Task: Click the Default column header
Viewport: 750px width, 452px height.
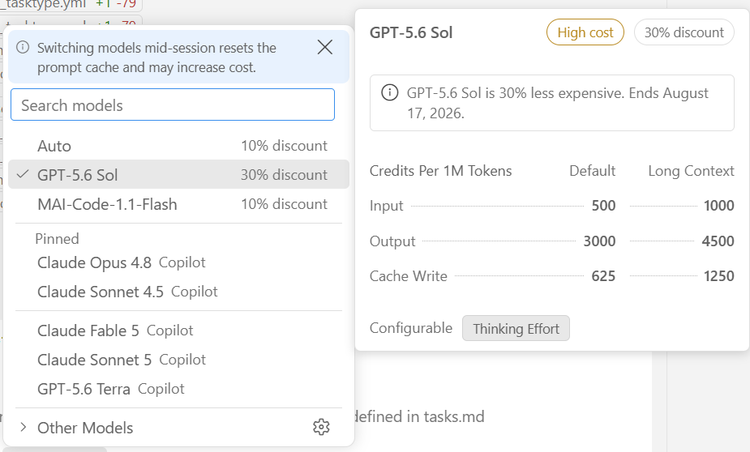Action: click(592, 171)
